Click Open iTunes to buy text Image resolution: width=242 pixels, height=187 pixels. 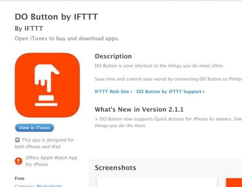coord(67,38)
